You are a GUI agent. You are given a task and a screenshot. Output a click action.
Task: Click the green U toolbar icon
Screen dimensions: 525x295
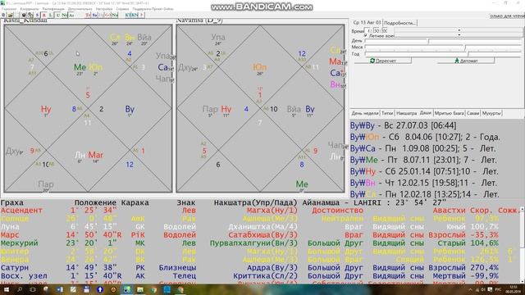[x=58, y=15]
